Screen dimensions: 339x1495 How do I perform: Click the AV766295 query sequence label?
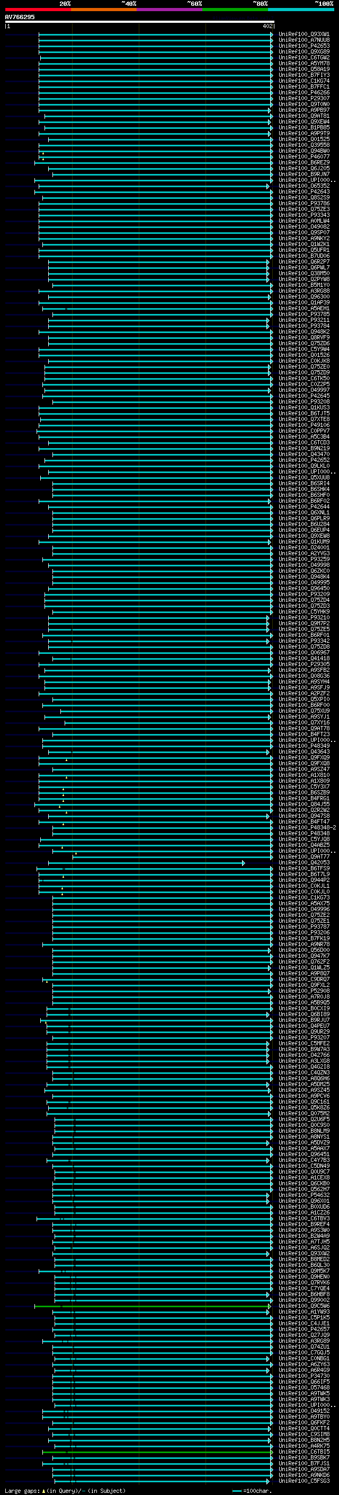[20, 18]
